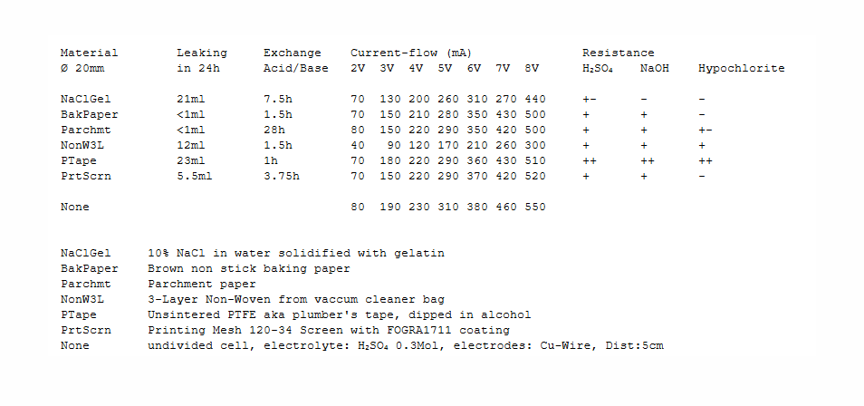The image size is (864, 406).
Task: Click the 8V column label
Action: point(531,68)
